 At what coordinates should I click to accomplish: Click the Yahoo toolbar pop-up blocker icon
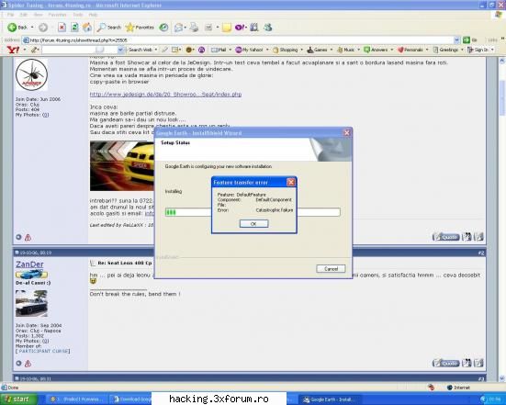(175, 50)
